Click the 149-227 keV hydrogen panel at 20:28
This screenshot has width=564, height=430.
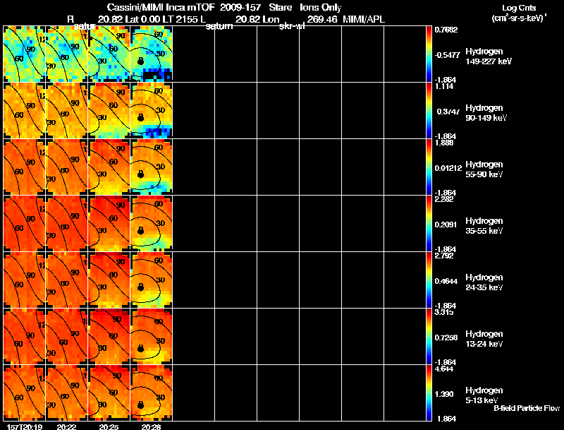[x=152, y=54]
